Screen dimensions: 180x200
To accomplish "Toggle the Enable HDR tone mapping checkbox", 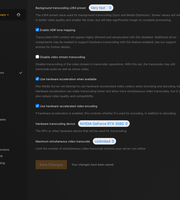I will [37, 30].
